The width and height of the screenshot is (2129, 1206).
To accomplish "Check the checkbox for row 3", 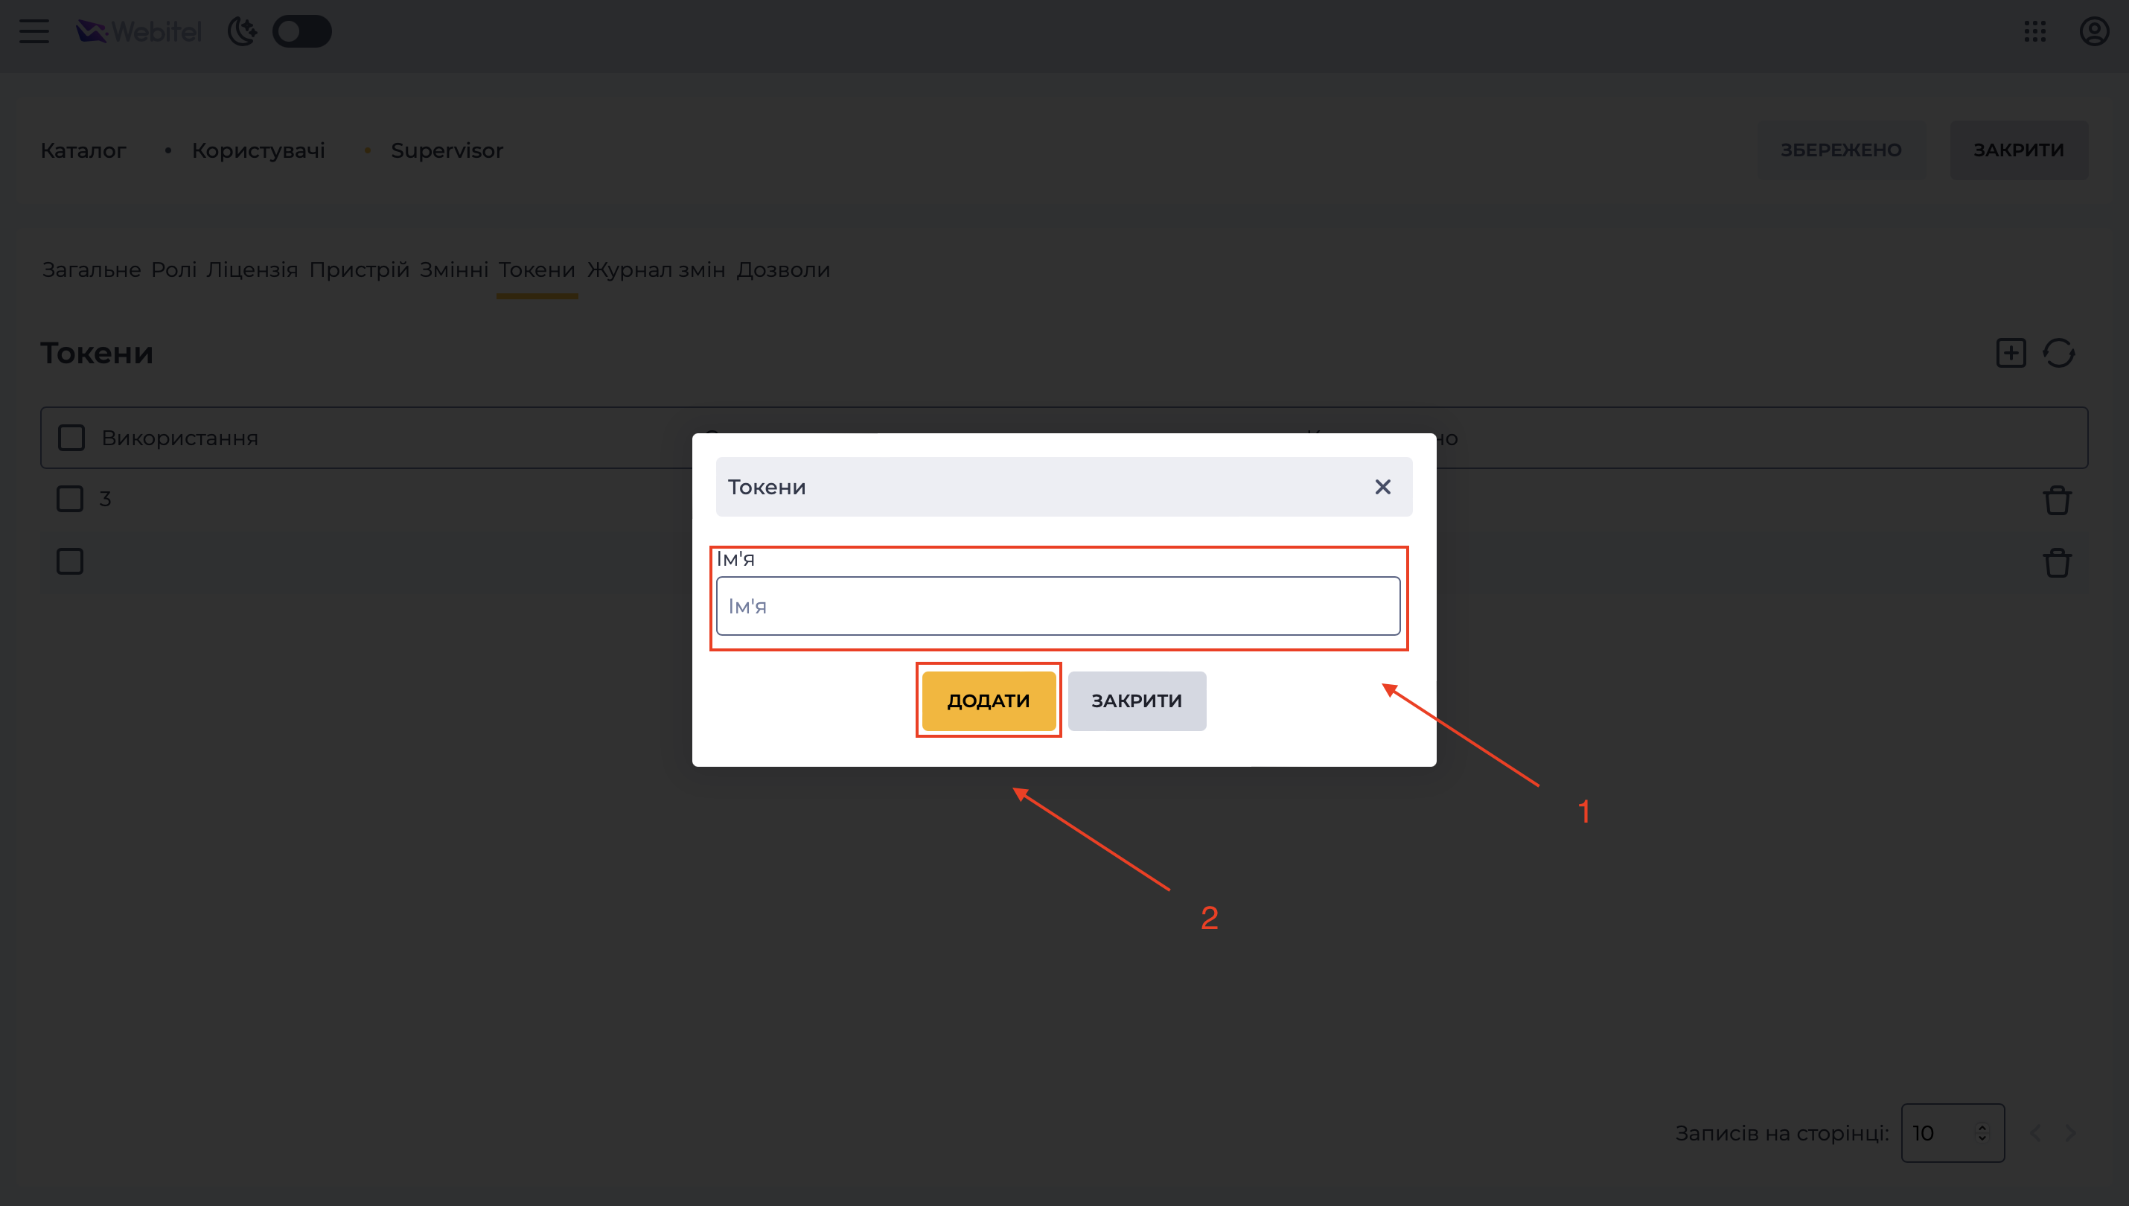I will (69, 499).
